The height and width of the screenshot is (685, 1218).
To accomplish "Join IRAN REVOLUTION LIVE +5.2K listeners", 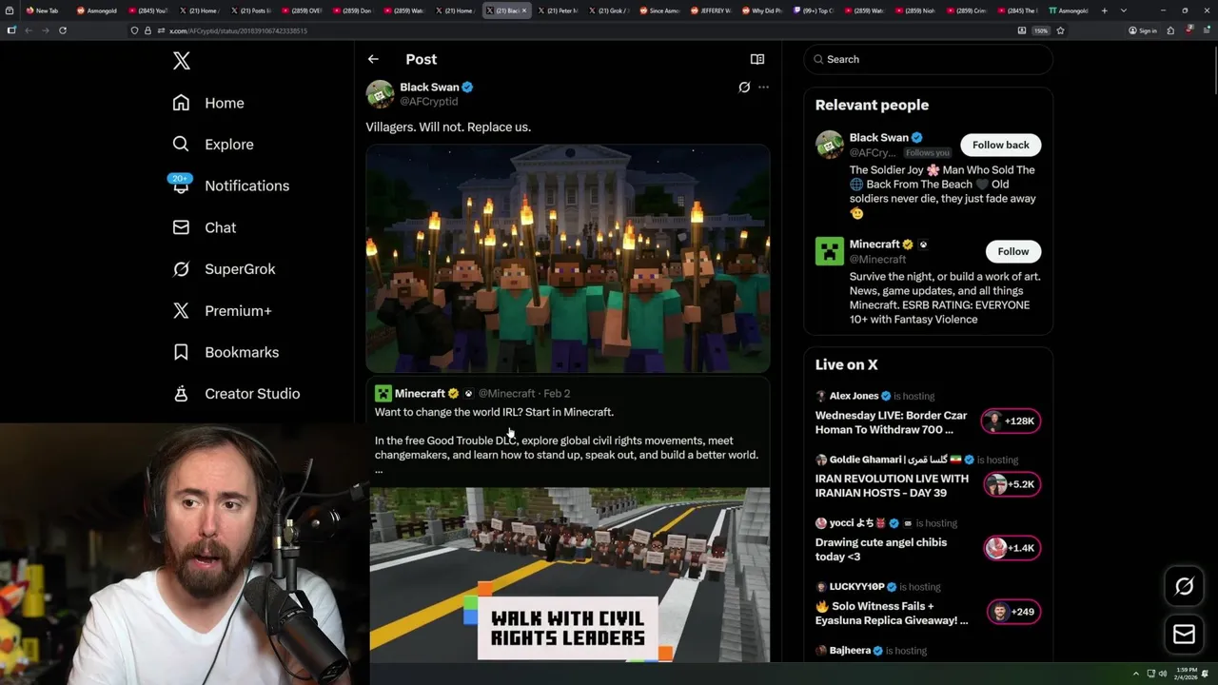I will pos(1012,484).
